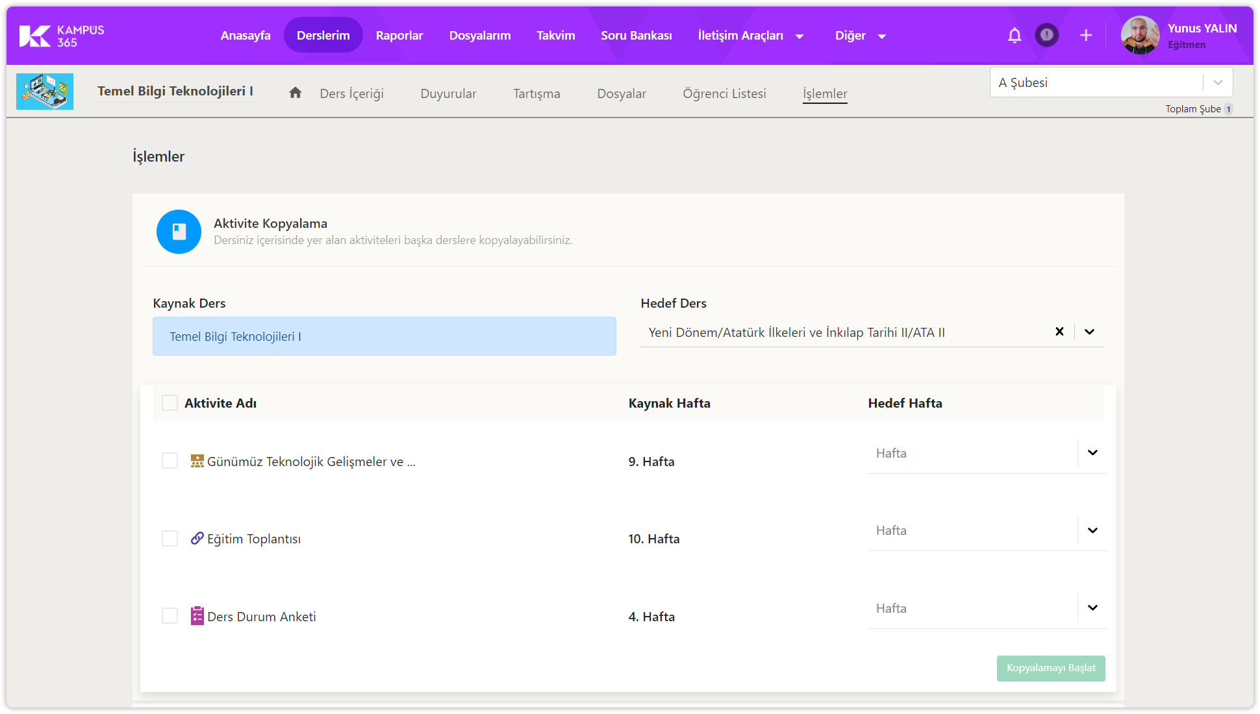This screenshot has width=1260, height=714.
Task: Expand the Hedef Ders dropdown arrow
Action: [1090, 332]
